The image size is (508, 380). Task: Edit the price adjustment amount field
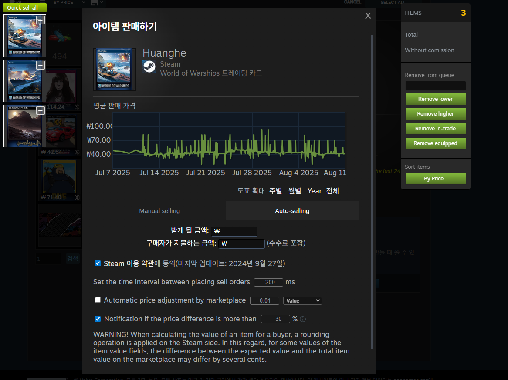[264, 300]
